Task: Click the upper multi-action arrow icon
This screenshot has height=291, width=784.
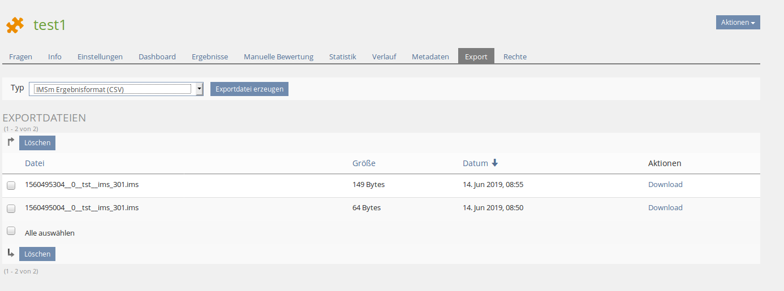Action: click(x=11, y=142)
